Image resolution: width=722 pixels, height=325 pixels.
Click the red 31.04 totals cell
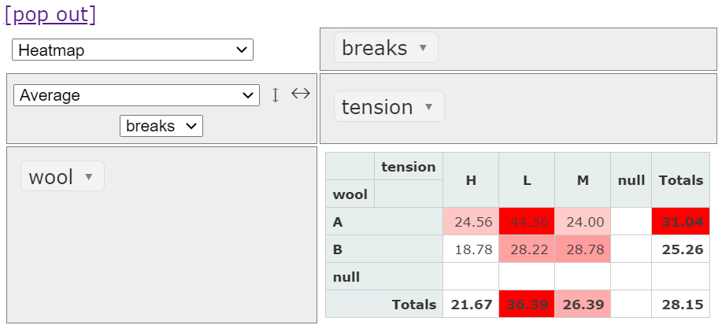(681, 222)
